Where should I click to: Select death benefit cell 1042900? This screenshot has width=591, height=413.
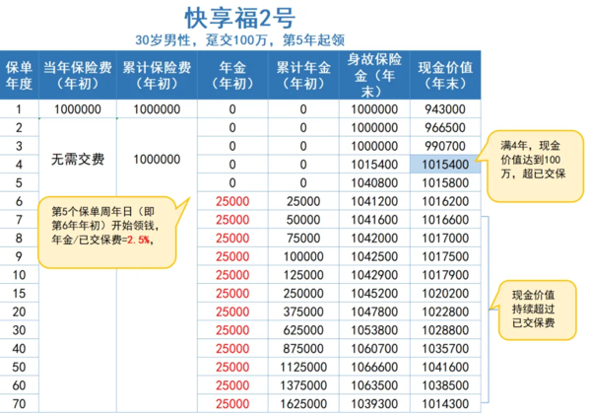[x=374, y=275]
